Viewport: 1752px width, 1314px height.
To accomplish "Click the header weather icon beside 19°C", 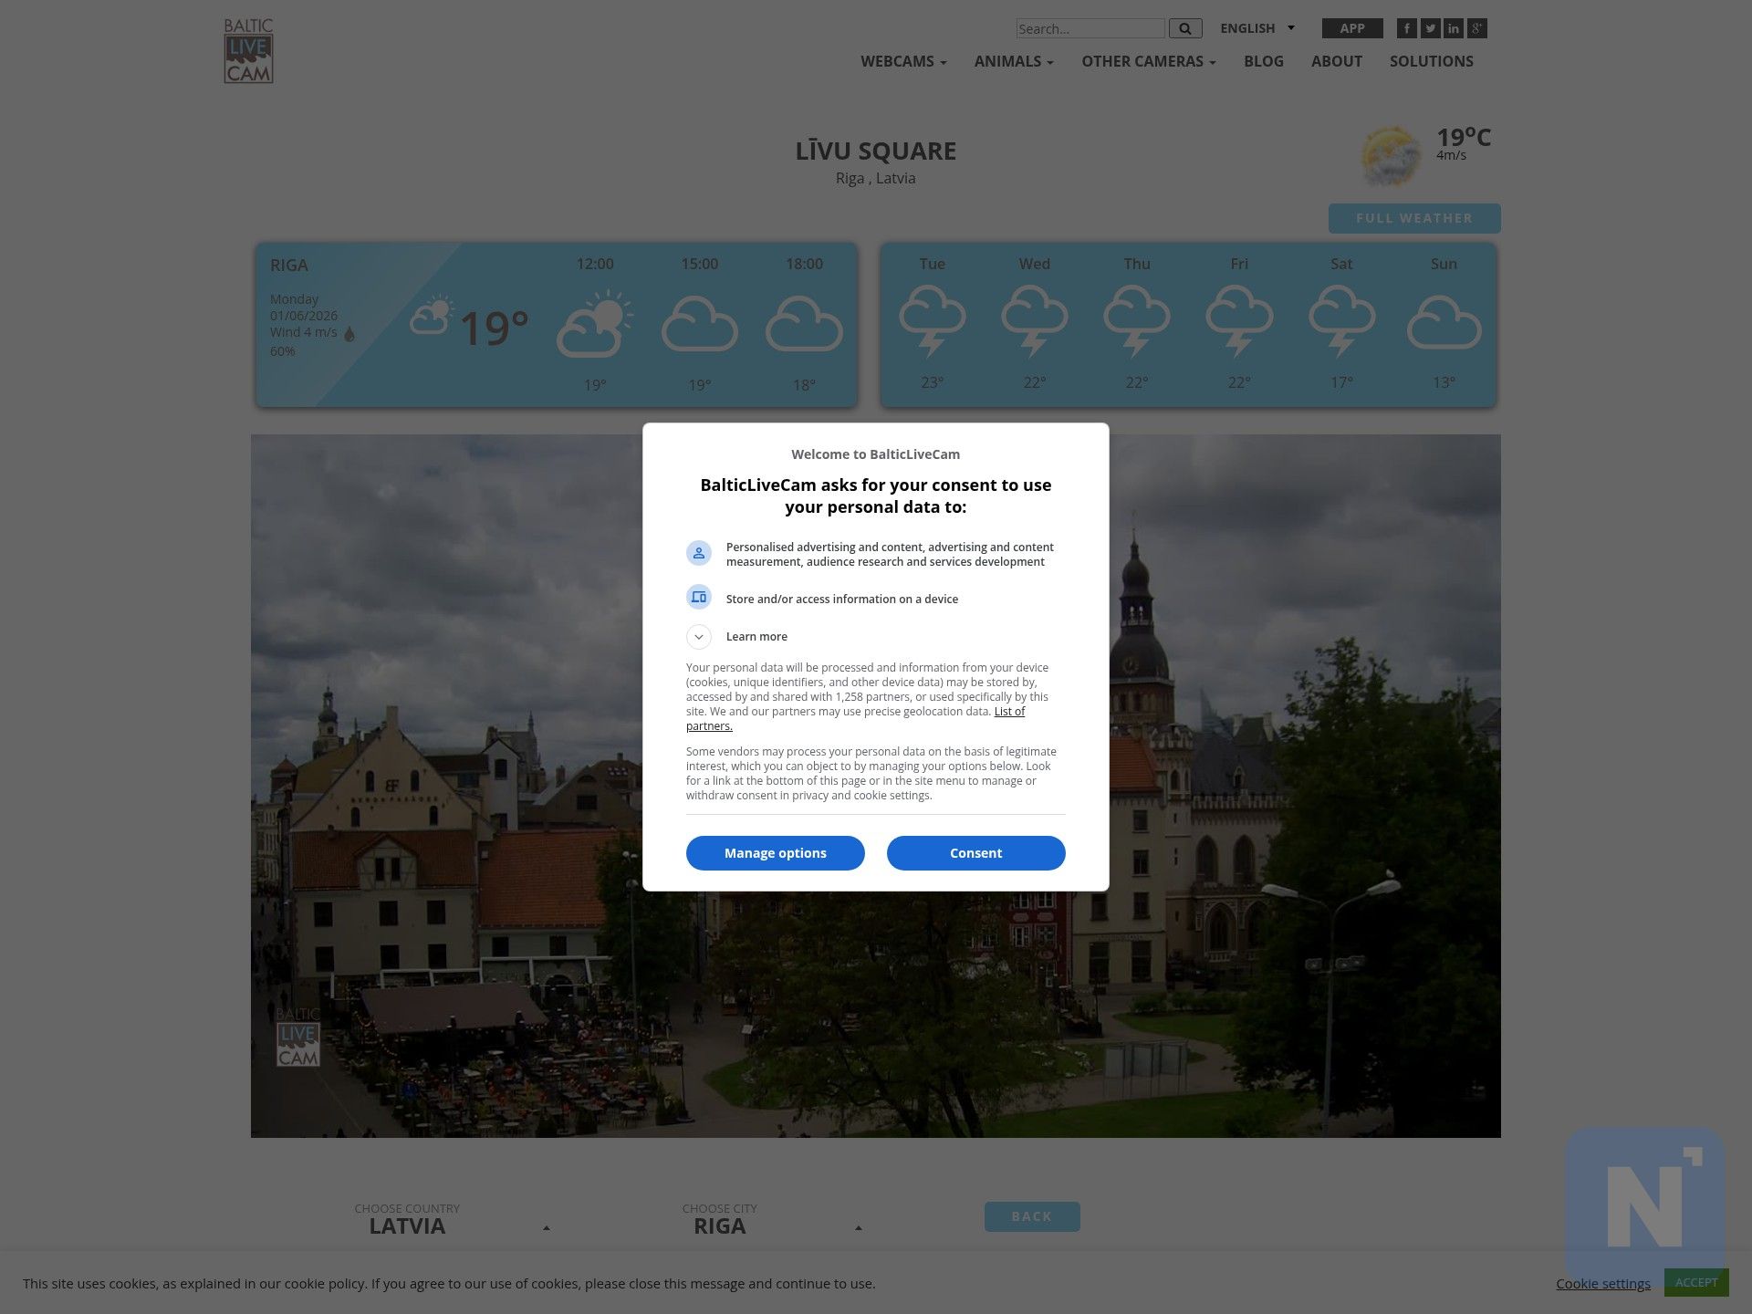I will tap(1391, 156).
